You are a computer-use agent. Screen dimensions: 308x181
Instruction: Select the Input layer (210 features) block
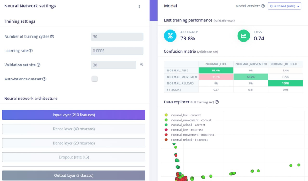[x=74, y=115]
